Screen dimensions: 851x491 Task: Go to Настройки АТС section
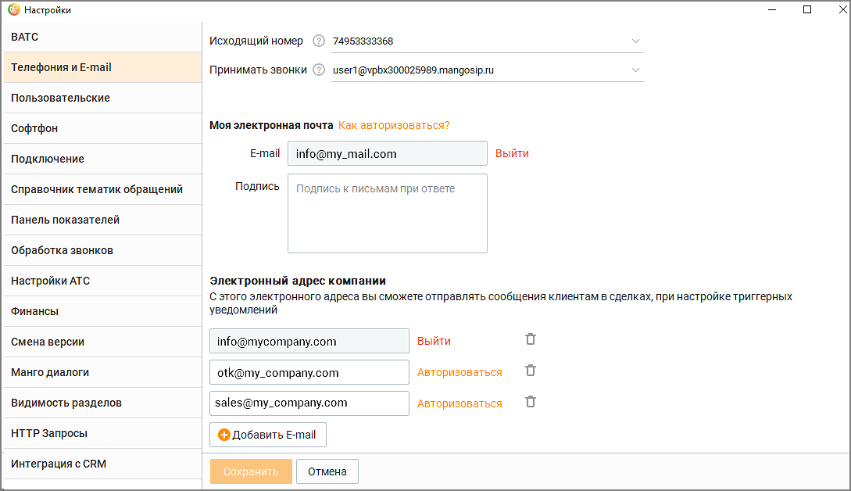pos(102,281)
